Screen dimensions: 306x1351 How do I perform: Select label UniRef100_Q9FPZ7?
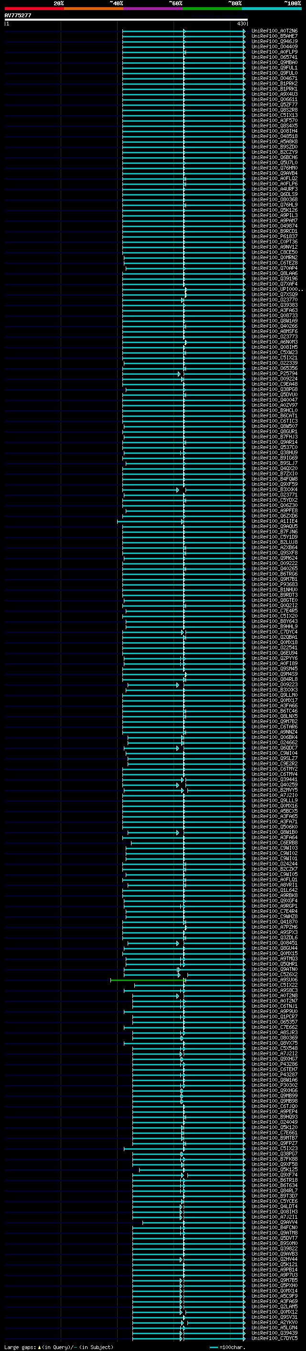274,1143
